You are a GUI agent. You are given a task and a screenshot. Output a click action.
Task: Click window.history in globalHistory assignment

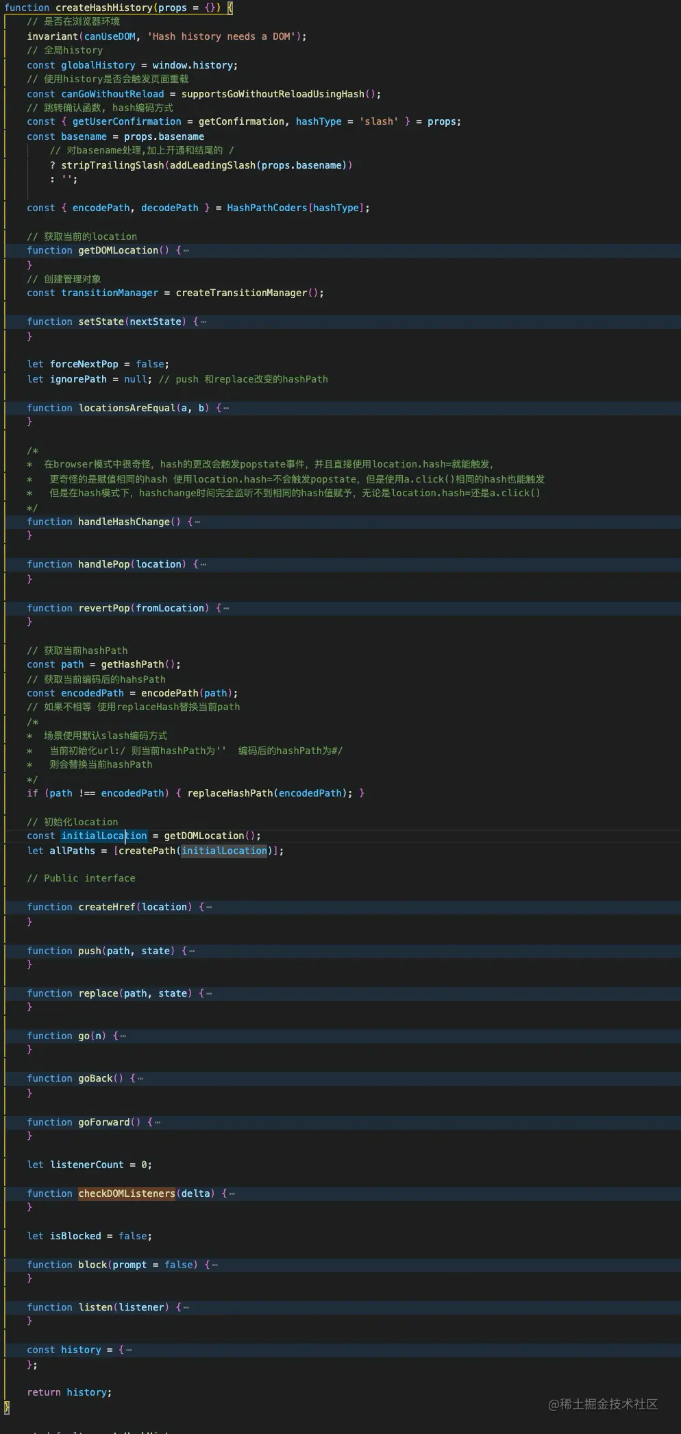click(193, 65)
